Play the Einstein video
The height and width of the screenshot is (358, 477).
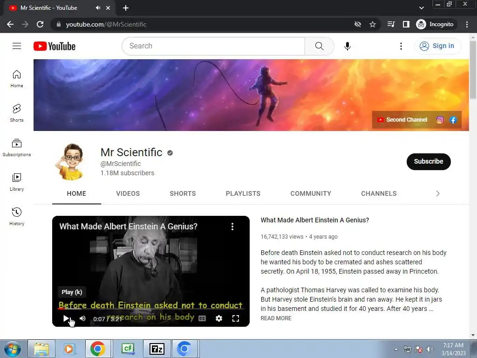tap(66, 318)
